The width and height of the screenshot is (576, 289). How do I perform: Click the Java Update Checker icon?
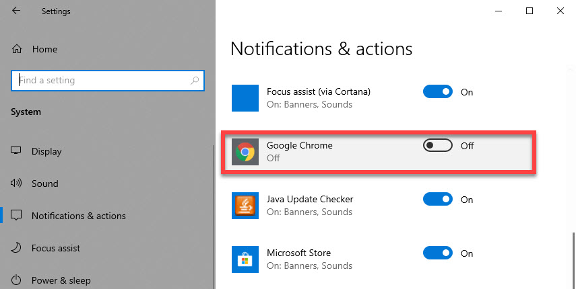pos(245,206)
